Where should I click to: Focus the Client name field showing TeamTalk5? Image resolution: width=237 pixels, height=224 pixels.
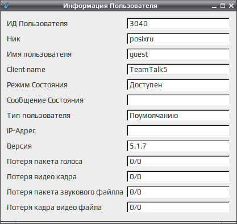tap(178, 70)
